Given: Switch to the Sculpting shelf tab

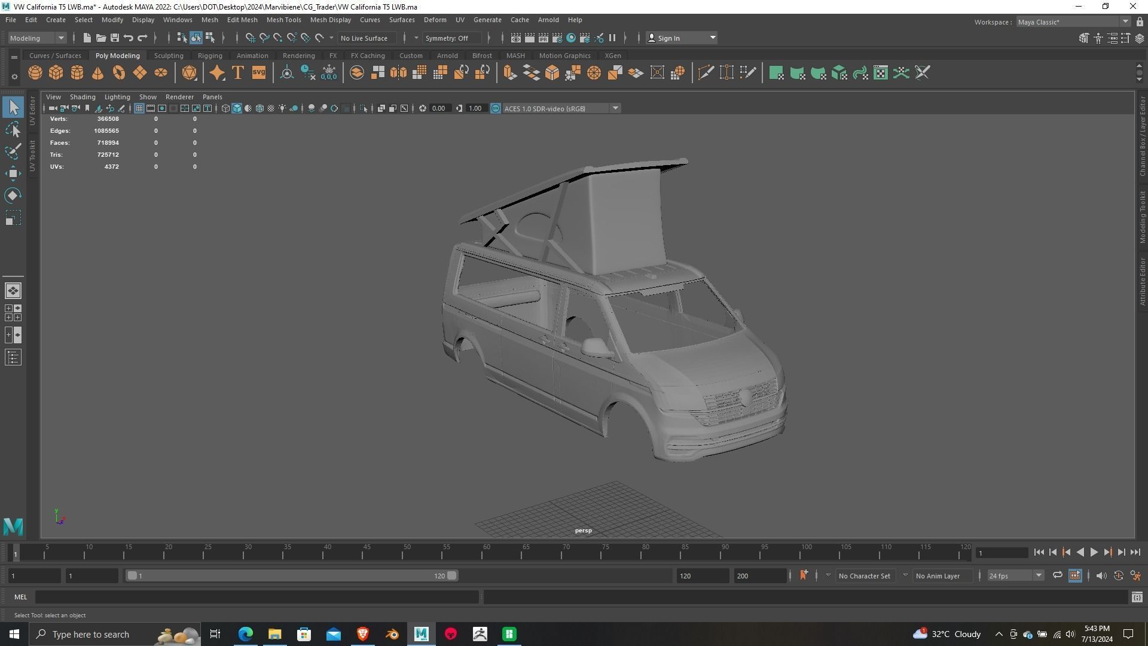Looking at the screenshot, I should pyautogui.click(x=169, y=56).
